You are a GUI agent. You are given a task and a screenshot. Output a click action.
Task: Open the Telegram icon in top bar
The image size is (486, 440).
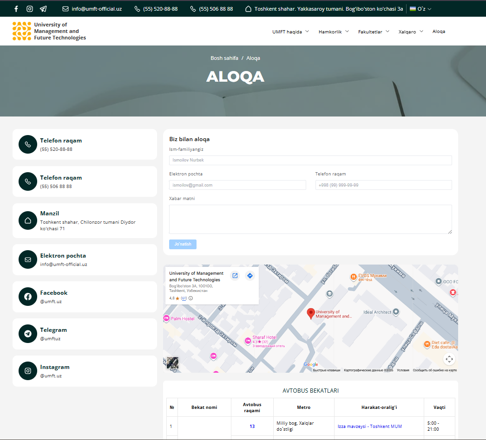coord(43,9)
